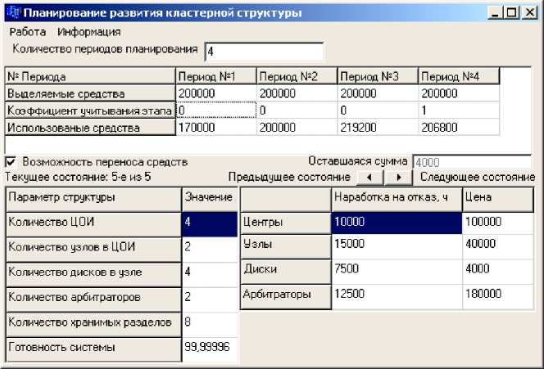Select allocated funds cell for Период №1
544x369 pixels.
point(216,93)
